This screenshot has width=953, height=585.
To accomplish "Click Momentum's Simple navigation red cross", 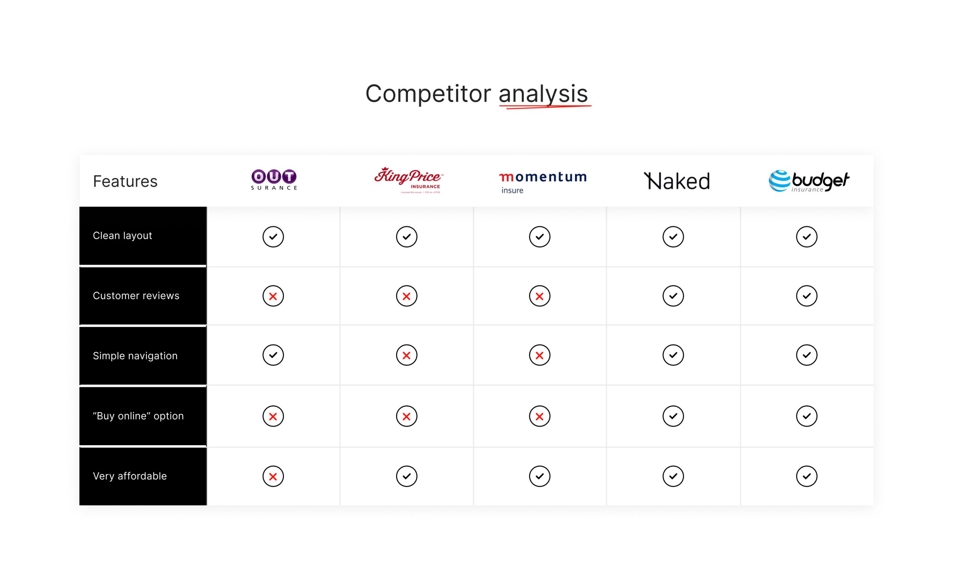I will coord(539,355).
